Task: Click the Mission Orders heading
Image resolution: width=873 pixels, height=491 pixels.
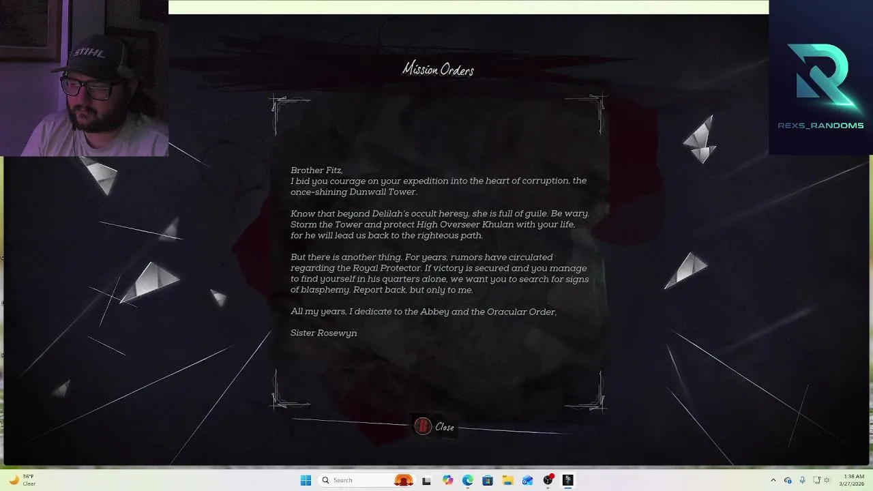Action: [x=438, y=70]
